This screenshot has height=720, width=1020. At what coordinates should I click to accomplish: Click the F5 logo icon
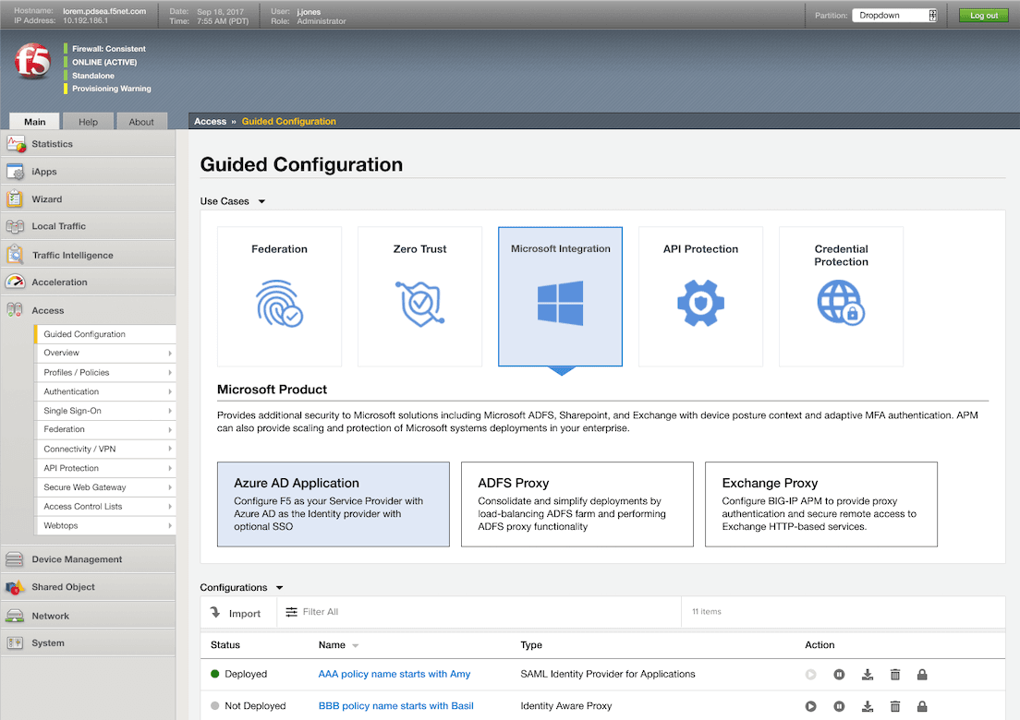[x=32, y=61]
